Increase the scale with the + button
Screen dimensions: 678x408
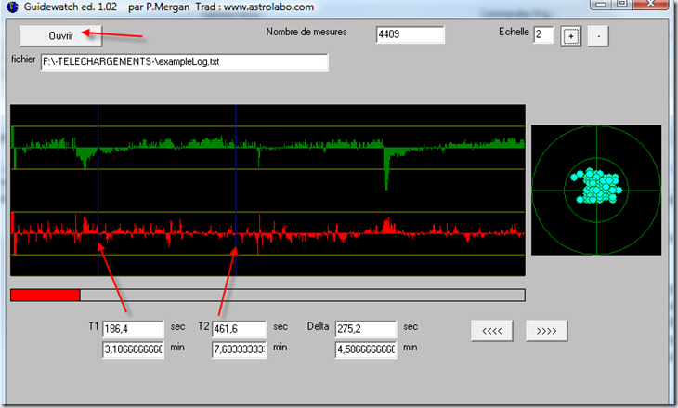click(571, 36)
